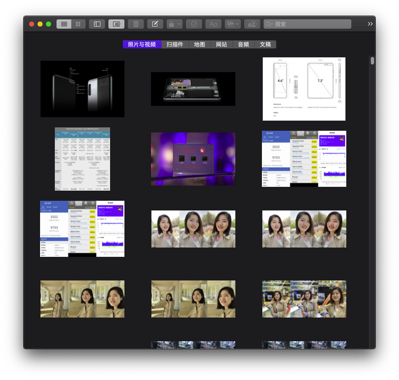399x380 pixels.
Task: Click the attachments browser paperclip icon
Action: (x=116, y=24)
